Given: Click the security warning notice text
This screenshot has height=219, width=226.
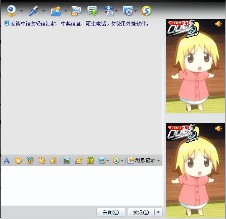Looking at the screenshot, I should tap(79, 24).
